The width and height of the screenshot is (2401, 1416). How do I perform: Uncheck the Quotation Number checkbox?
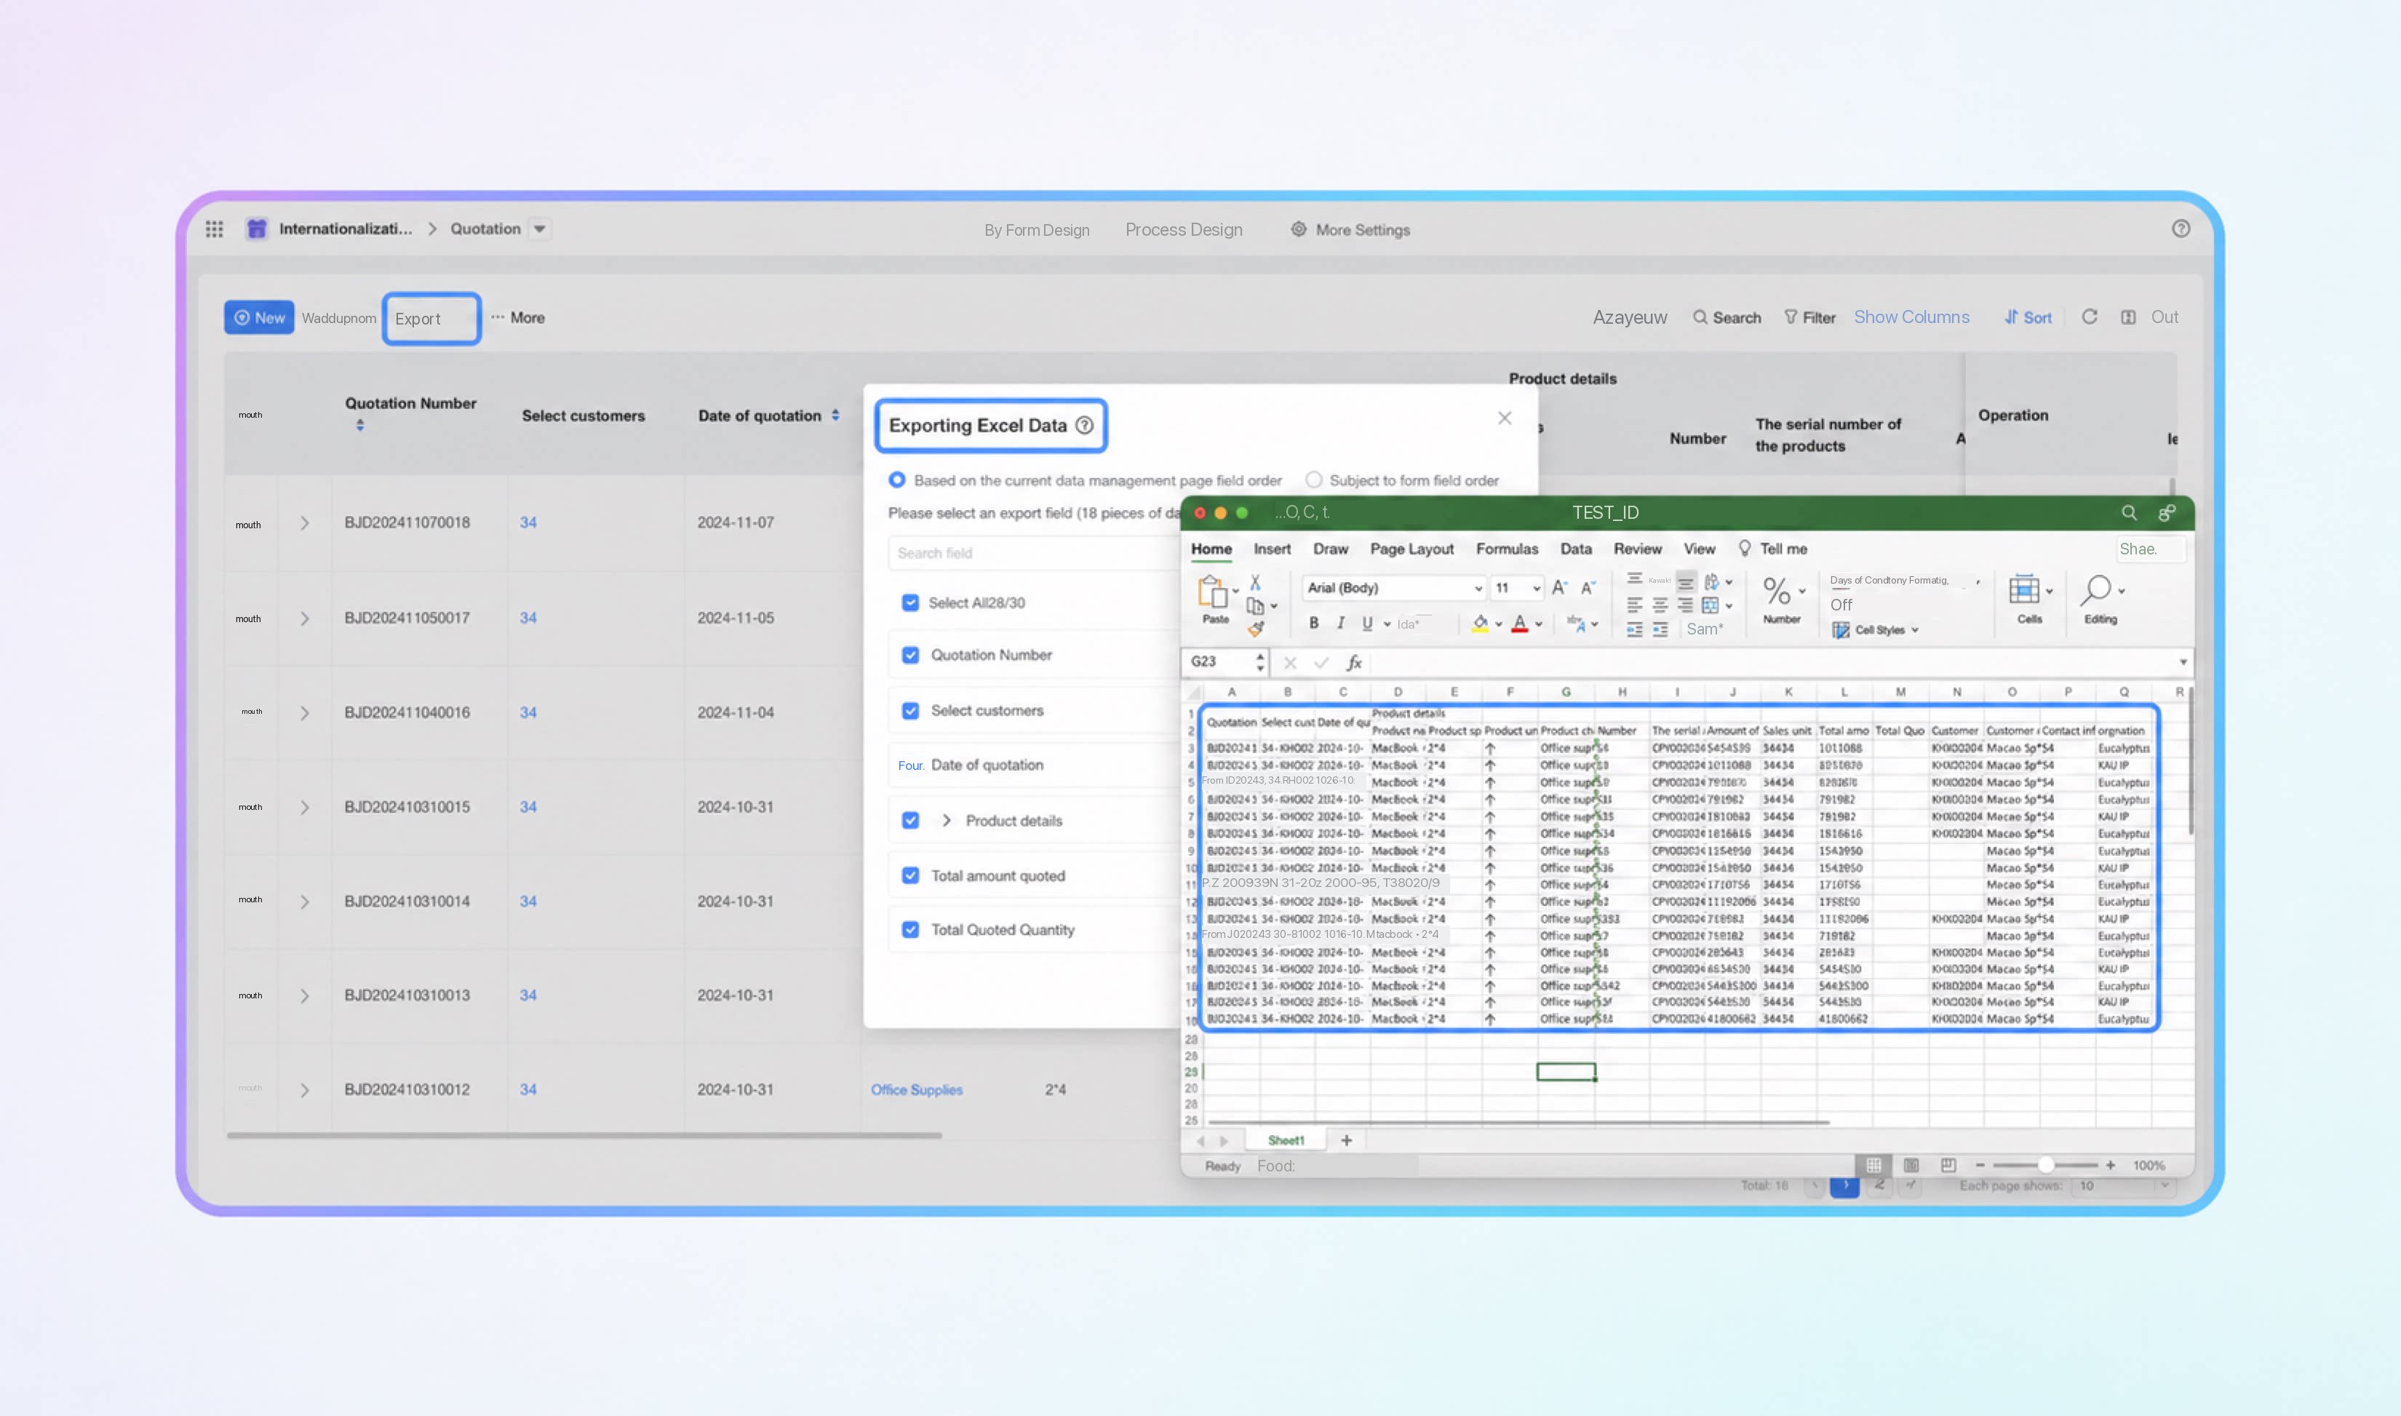910,655
